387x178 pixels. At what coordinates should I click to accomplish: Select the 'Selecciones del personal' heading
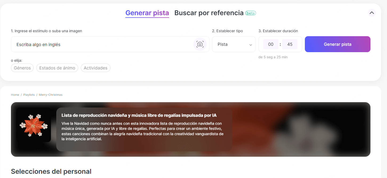pyautogui.click(x=51, y=171)
